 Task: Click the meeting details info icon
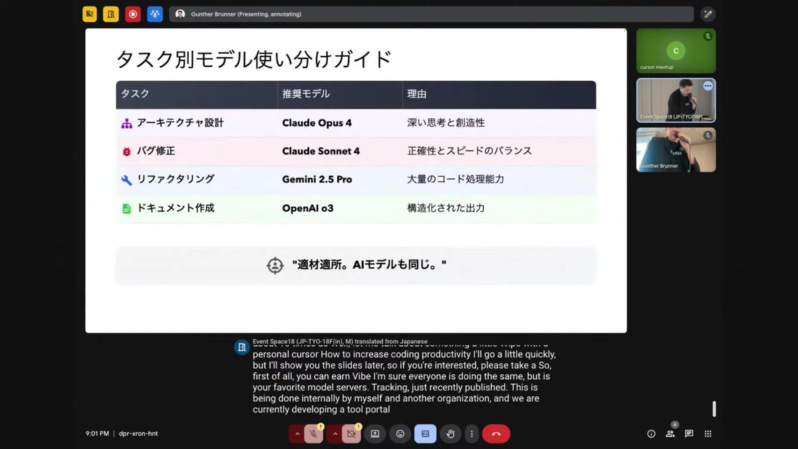pos(650,433)
